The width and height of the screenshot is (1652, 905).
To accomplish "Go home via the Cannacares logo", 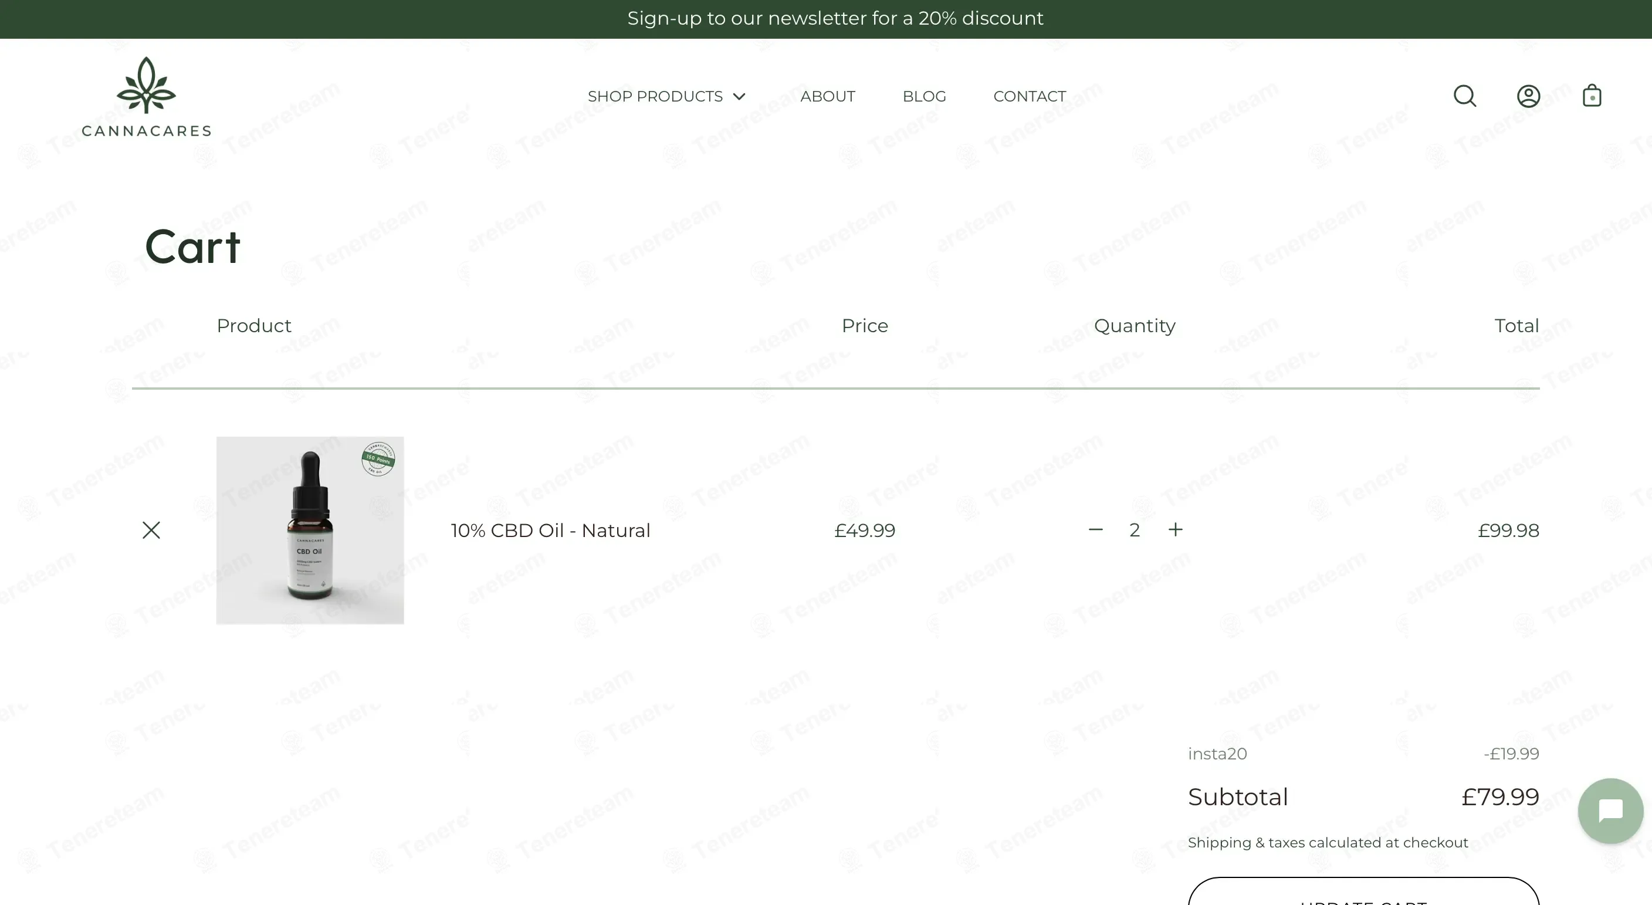I will [x=146, y=97].
